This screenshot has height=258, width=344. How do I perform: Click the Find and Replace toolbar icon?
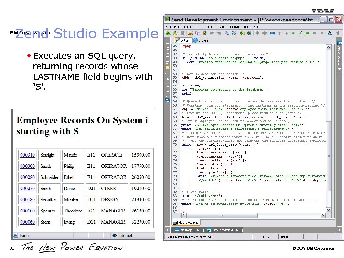pos(234,33)
